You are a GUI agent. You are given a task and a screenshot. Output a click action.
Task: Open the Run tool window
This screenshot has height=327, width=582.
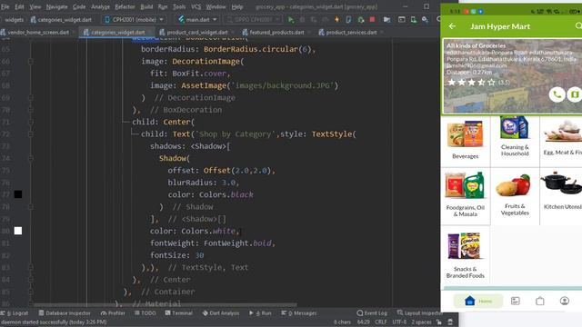click(x=260, y=313)
